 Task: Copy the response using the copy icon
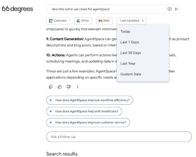tap(51, 87)
